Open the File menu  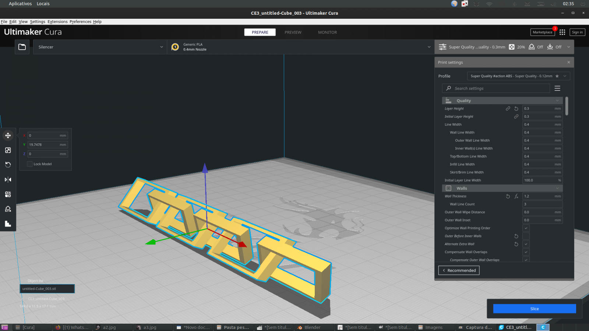4,22
